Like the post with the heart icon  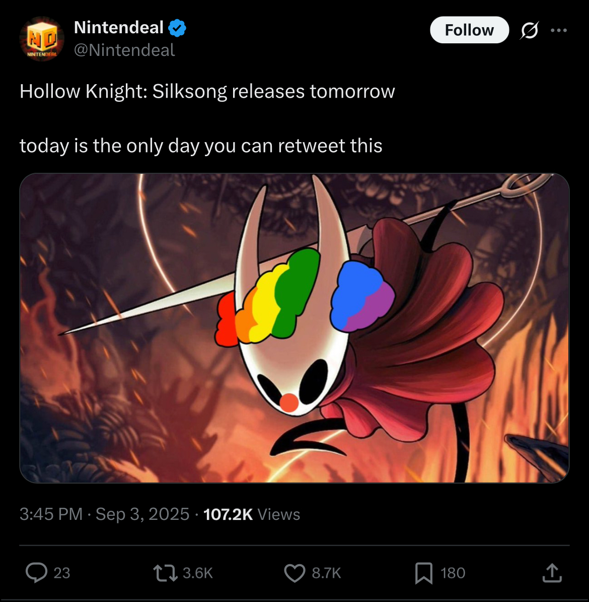pos(294,573)
